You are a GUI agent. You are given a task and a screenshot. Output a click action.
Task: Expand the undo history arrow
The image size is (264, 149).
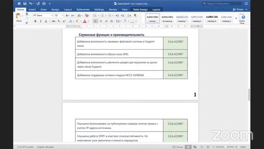tap(34, 4)
